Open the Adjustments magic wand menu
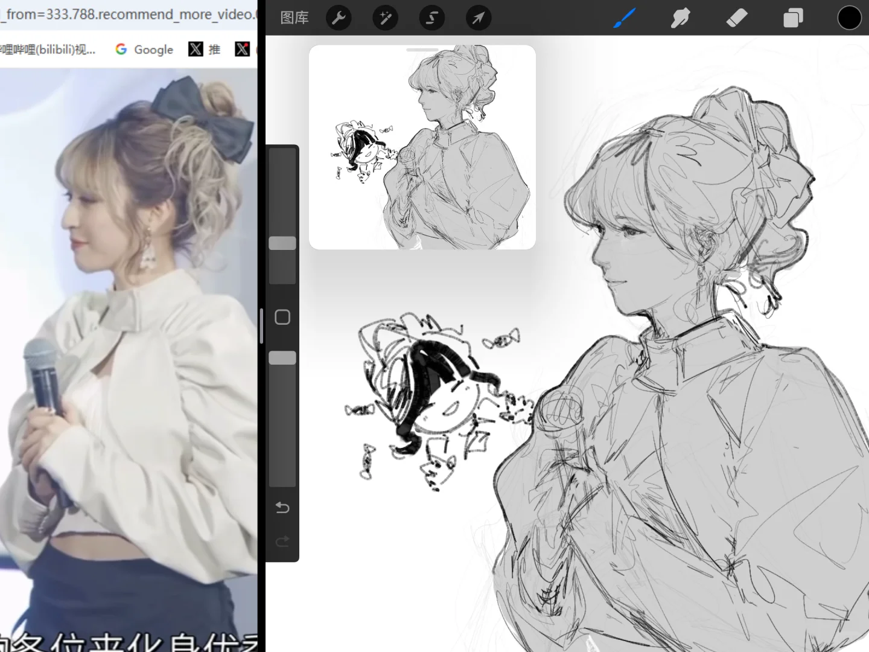869x652 pixels. click(x=385, y=18)
